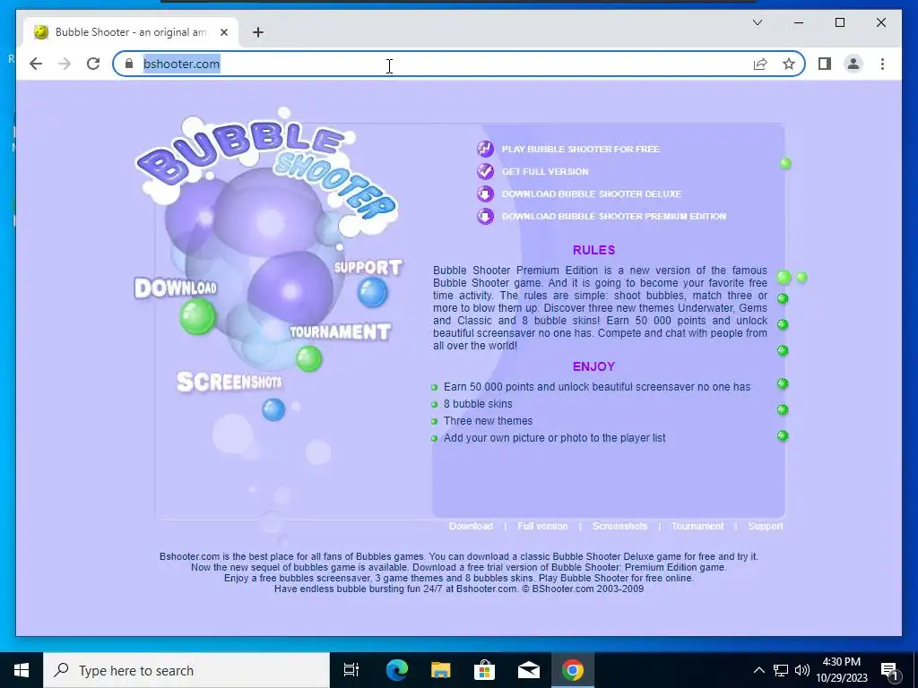Click the Type here to search box
Viewport: 918px width, 688px height.
(x=186, y=670)
